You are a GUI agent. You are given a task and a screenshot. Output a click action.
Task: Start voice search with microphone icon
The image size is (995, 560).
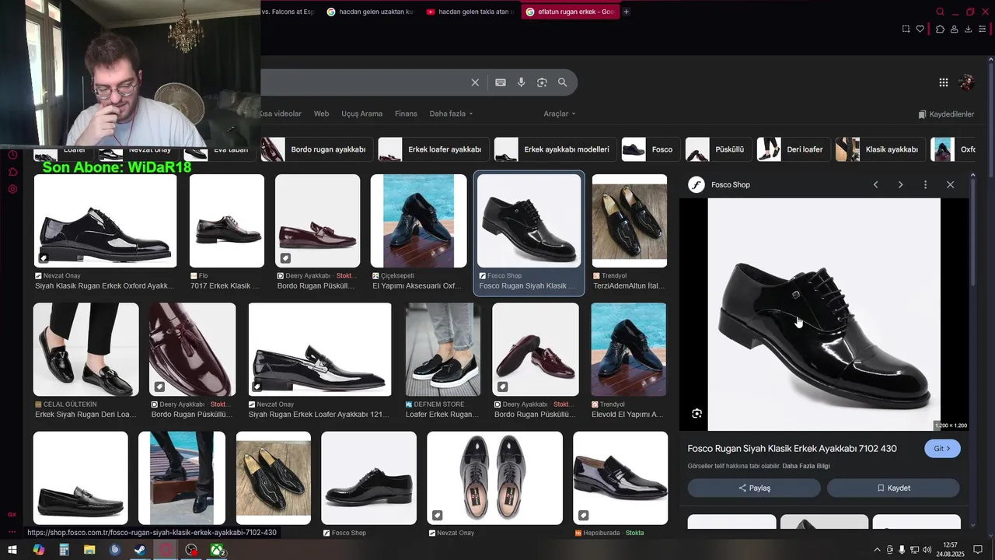pyautogui.click(x=522, y=82)
